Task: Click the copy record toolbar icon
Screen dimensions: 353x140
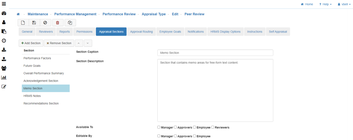Action: click(70, 23)
